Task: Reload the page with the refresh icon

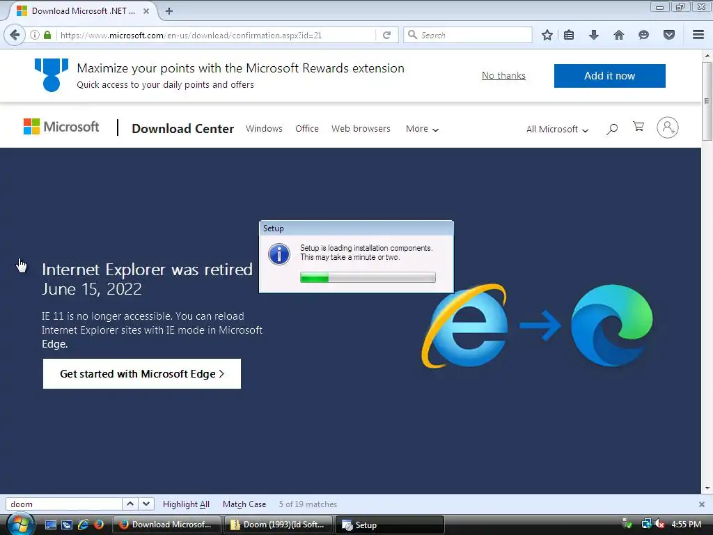Action: 386,35
